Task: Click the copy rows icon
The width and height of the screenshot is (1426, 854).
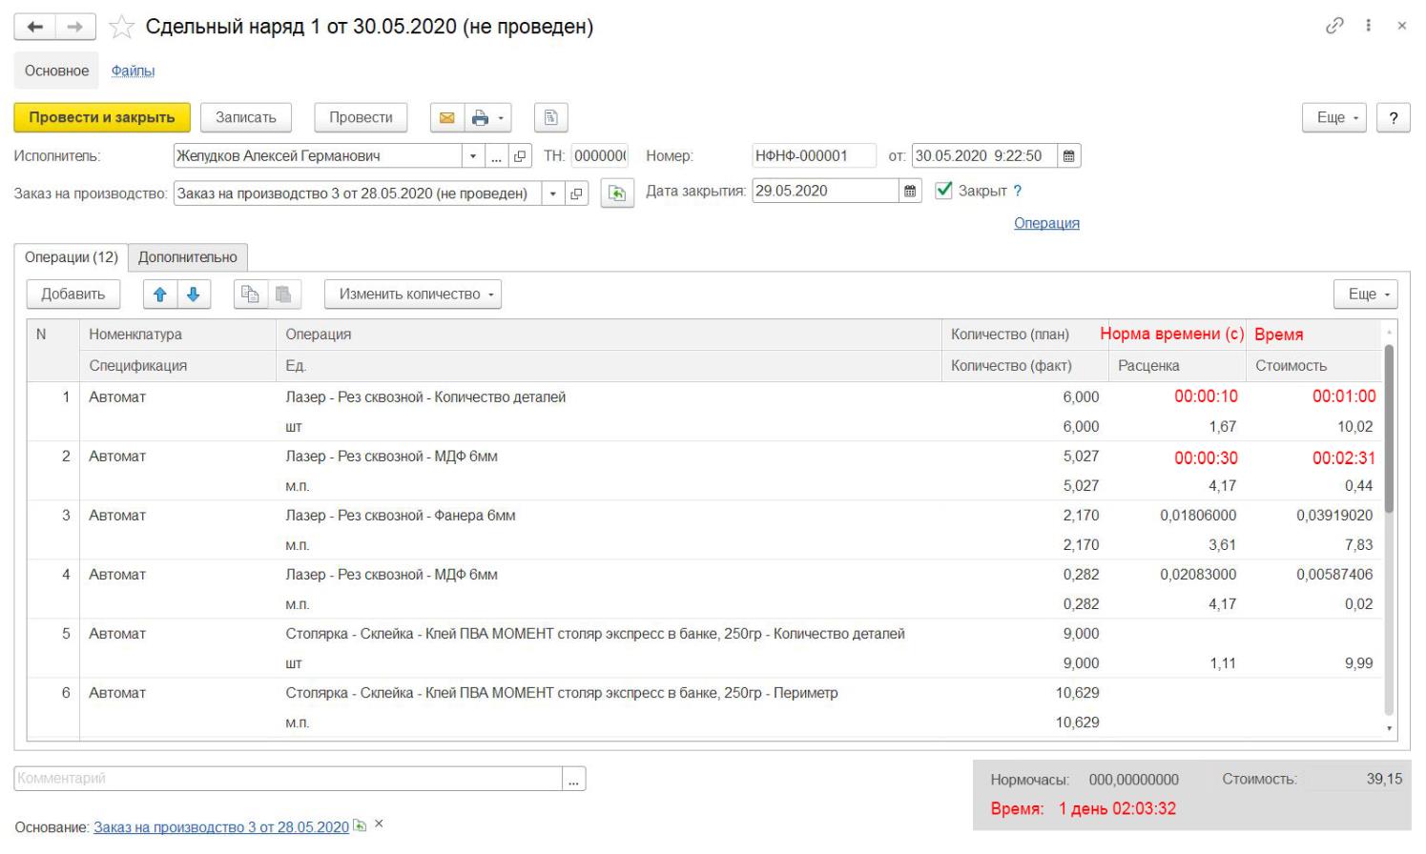Action: click(251, 295)
